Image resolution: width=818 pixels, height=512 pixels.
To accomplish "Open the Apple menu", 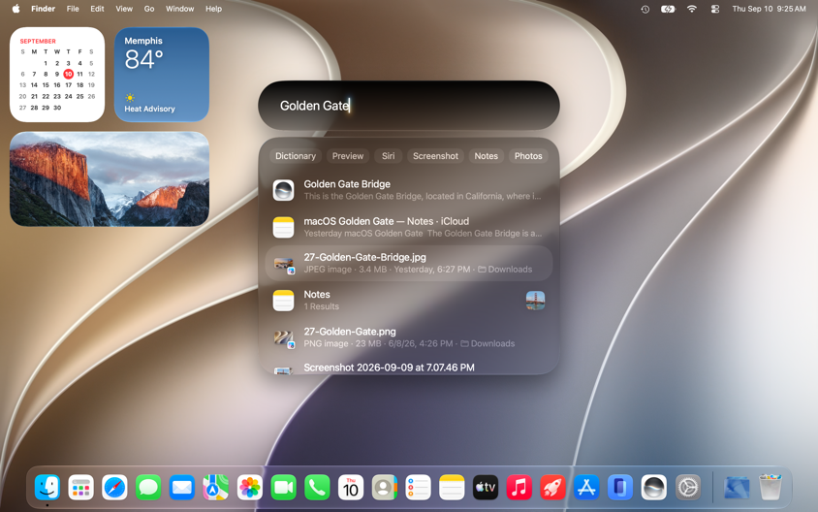I will pos(16,9).
